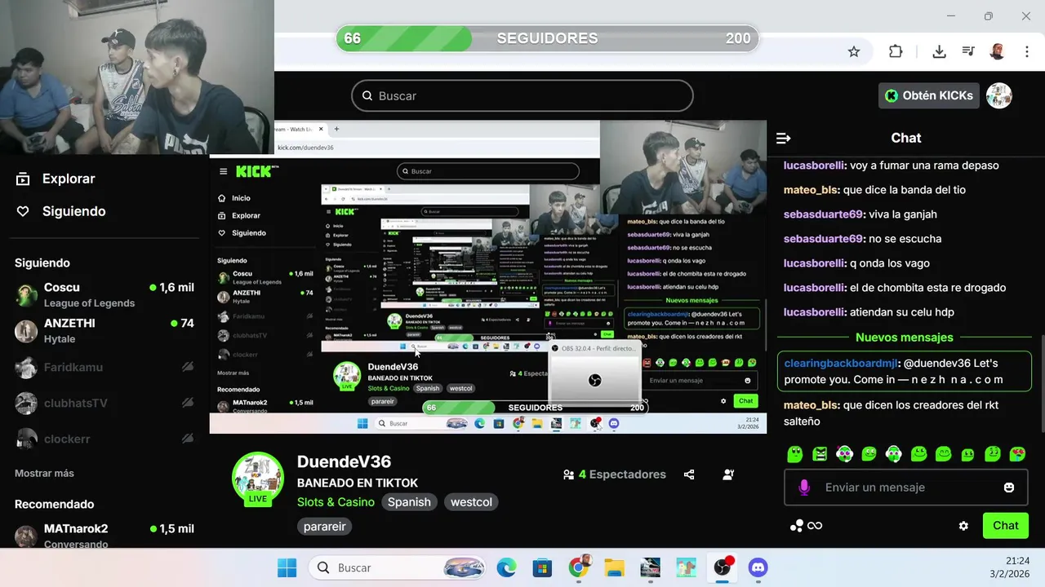Click the username mateo_bls on the creadores message
1045x587 pixels.
(x=811, y=405)
